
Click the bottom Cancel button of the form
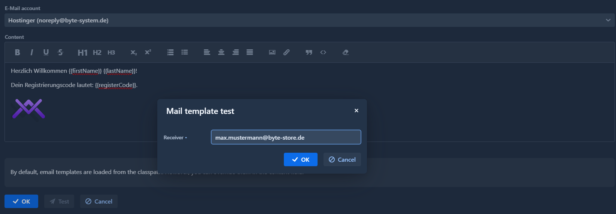tap(99, 201)
